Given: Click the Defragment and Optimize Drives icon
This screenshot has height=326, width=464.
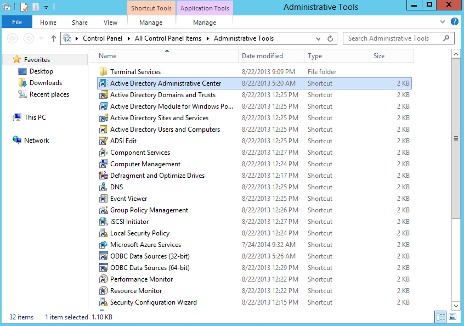Looking at the screenshot, I should pos(103,176).
